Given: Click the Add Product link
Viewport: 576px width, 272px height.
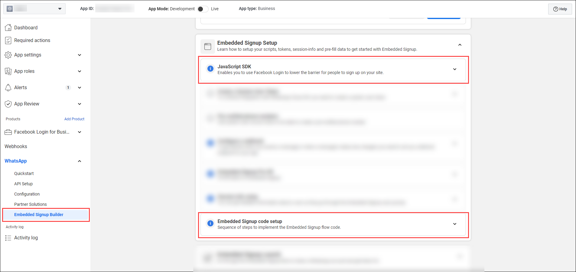Looking at the screenshot, I should click(x=74, y=119).
